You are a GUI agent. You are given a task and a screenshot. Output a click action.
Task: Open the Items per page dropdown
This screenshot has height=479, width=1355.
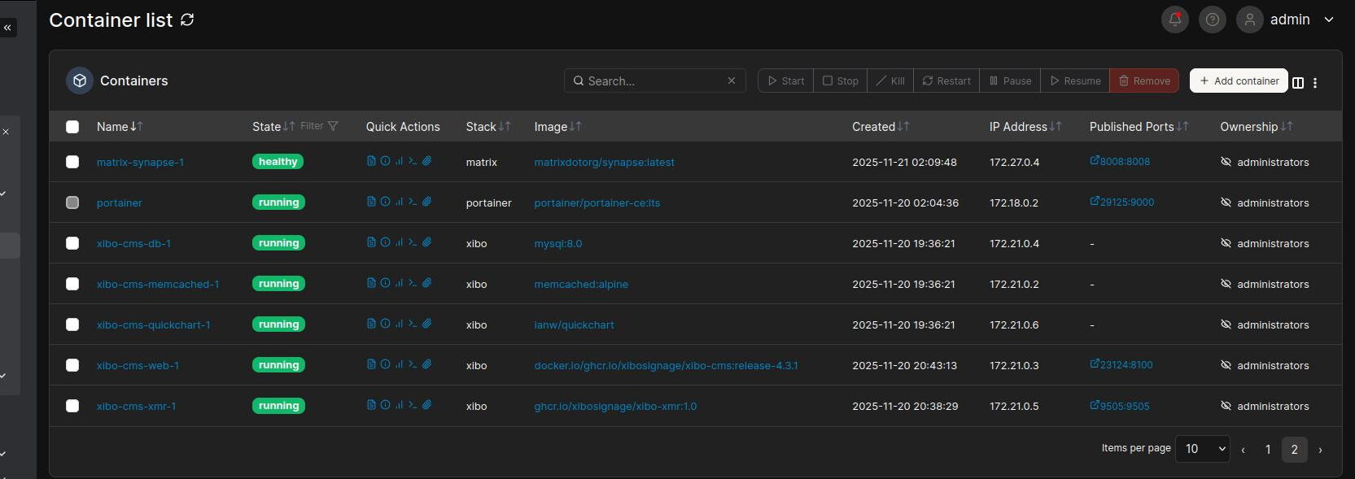point(1202,449)
